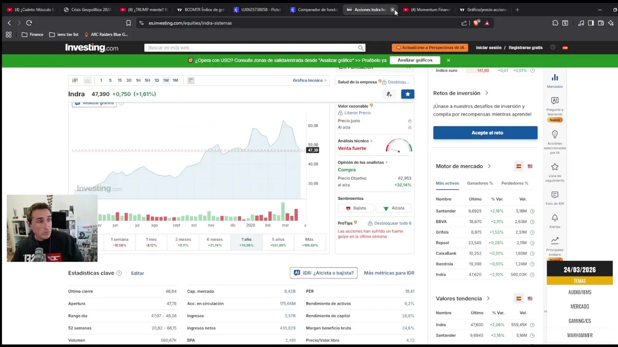Select the 6 meses period tab
The width and height of the screenshot is (618, 347).
pyautogui.click(x=214, y=242)
